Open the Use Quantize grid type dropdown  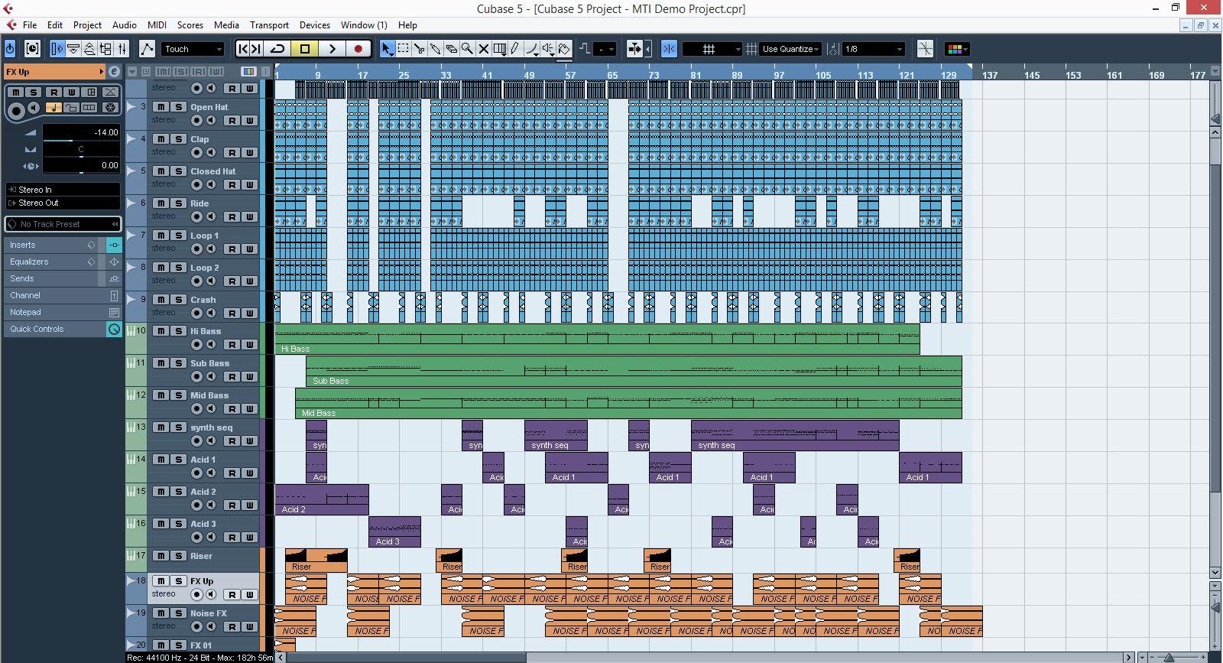tap(790, 49)
